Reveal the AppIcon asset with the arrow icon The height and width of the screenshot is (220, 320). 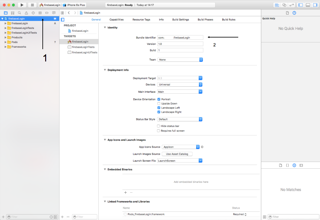tap(202, 147)
